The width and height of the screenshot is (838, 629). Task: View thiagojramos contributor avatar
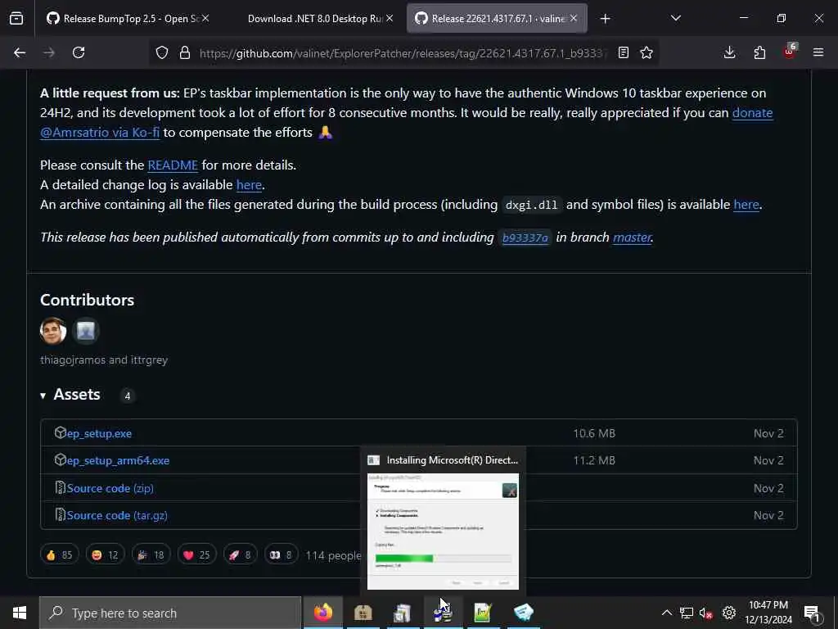coord(53,331)
